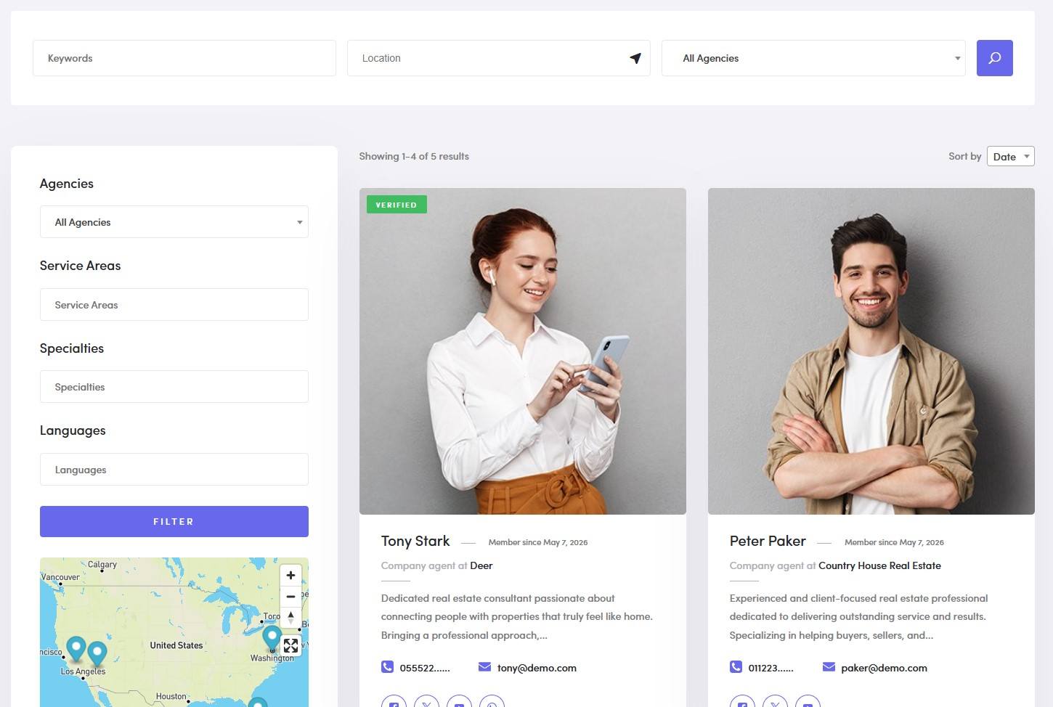Reveal Peter Paker's phone number 011223......
The image size is (1053, 707).
click(771, 668)
